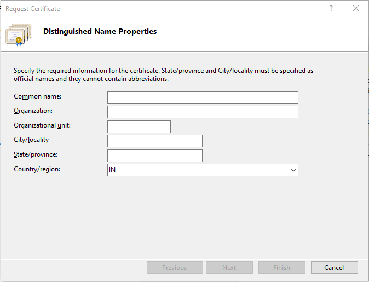369x282 pixels.
Task: Open help with the question mark icon
Action: coord(331,8)
